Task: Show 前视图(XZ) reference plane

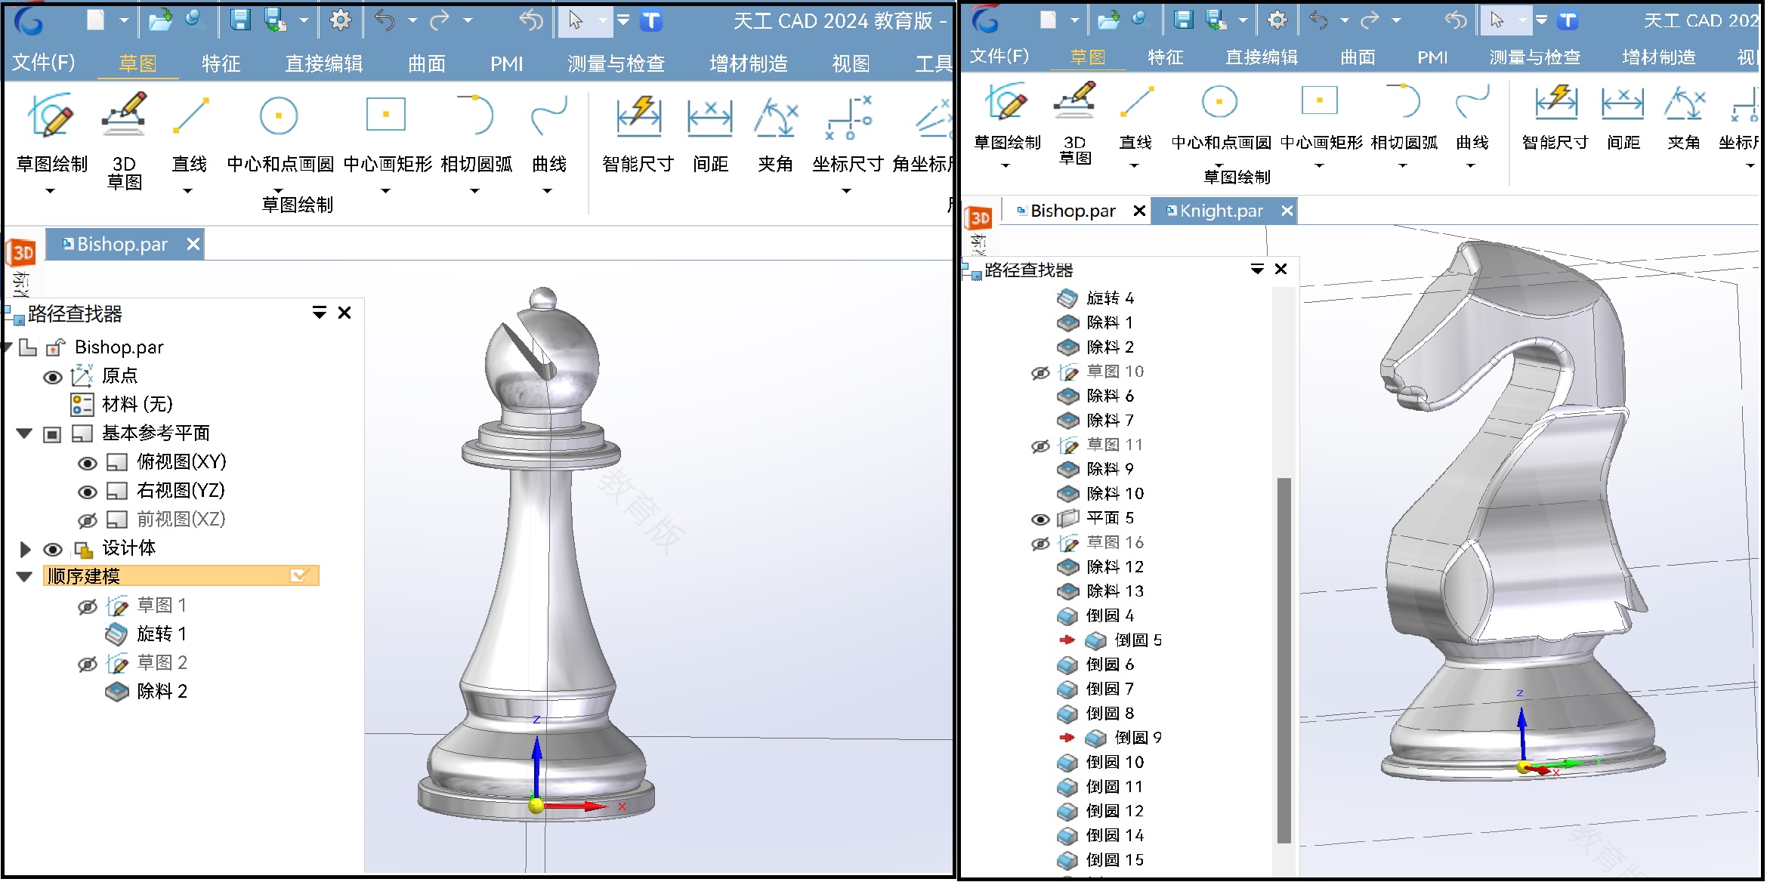Action: point(88,520)
